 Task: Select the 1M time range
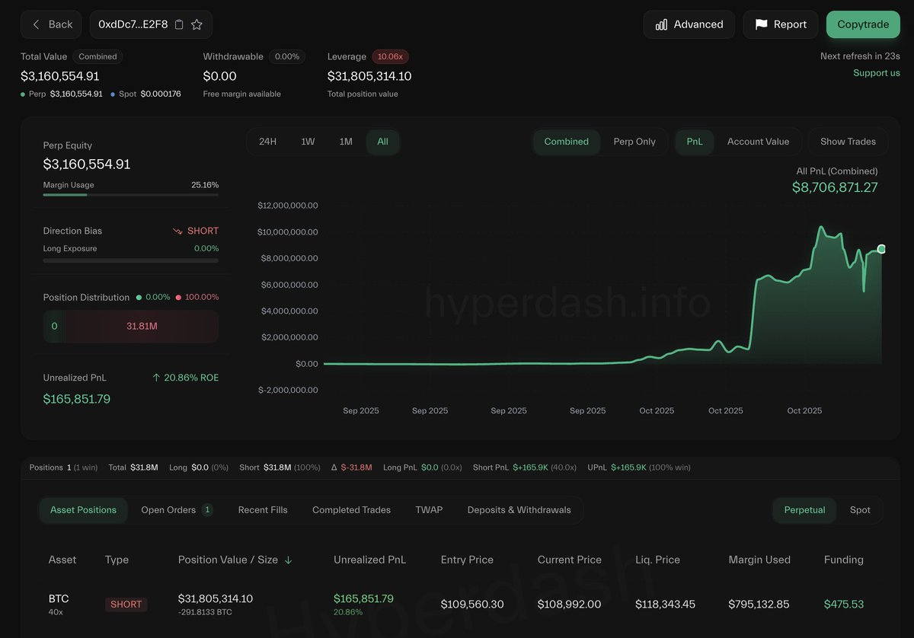[x=346, y=142]
